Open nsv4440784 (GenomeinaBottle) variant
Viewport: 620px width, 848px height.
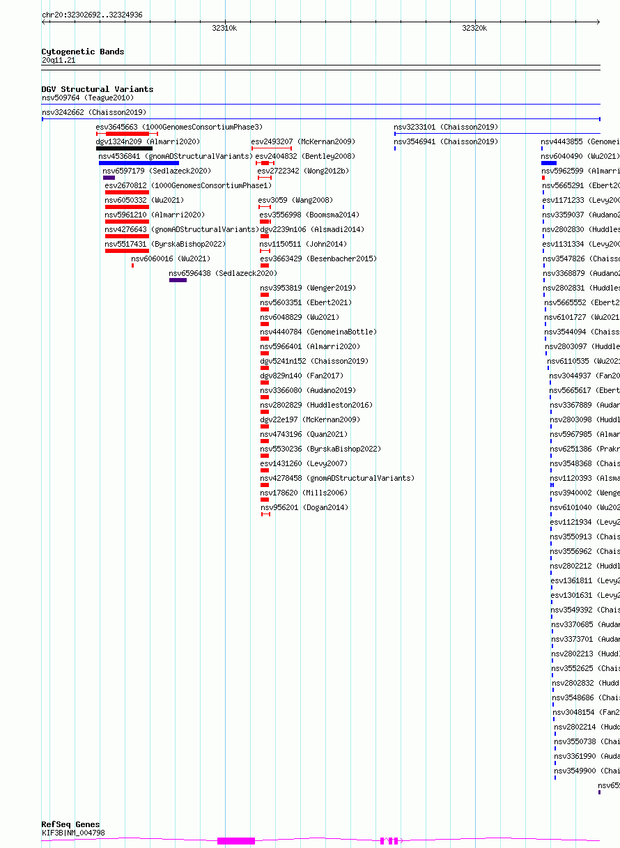(318, 332)
